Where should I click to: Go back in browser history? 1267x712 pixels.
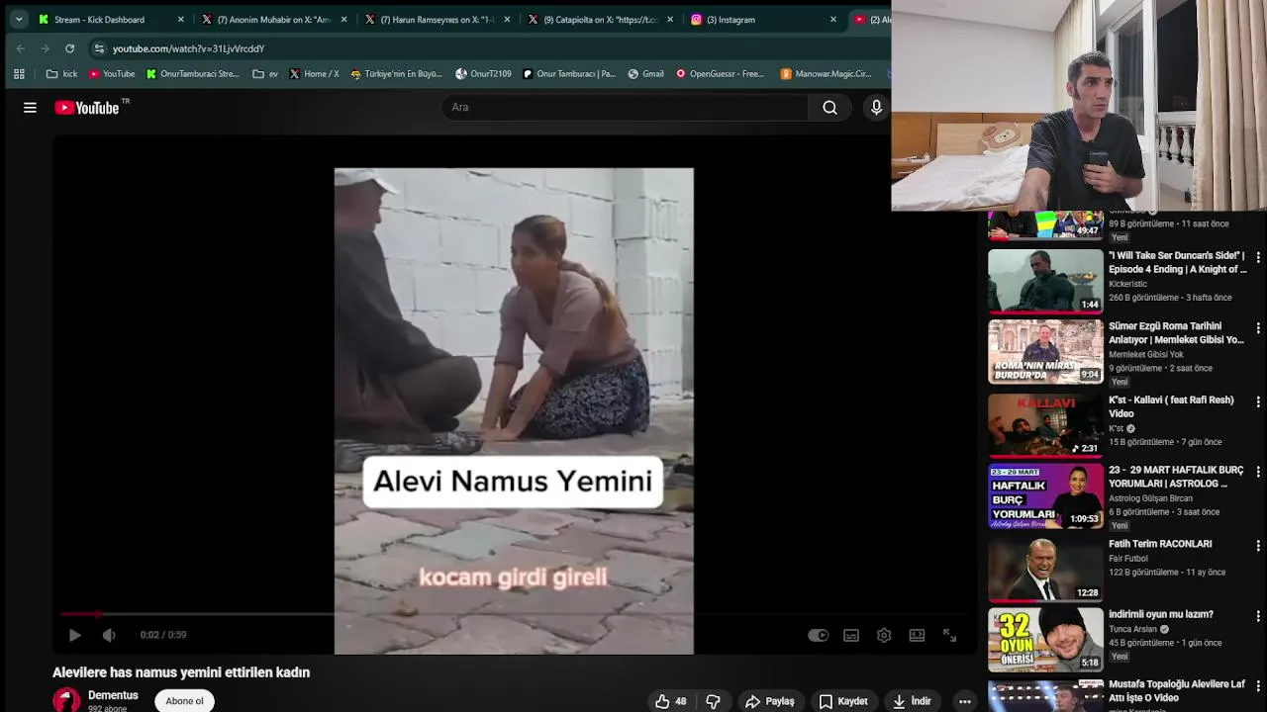coord(21,48)
